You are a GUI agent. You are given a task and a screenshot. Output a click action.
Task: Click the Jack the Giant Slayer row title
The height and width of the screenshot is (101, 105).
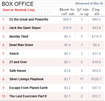[25, 28]
